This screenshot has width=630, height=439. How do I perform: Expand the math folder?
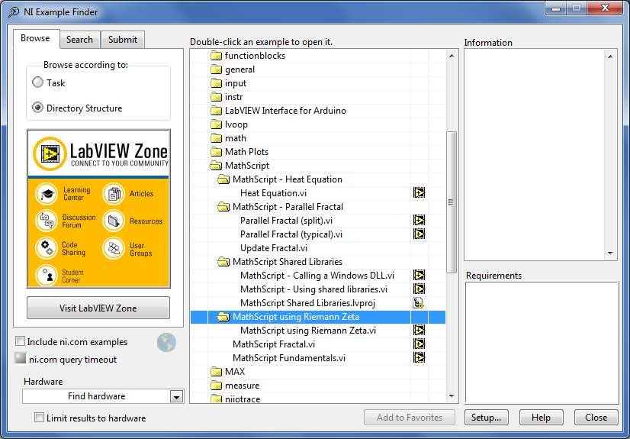(x=216, y=138)
